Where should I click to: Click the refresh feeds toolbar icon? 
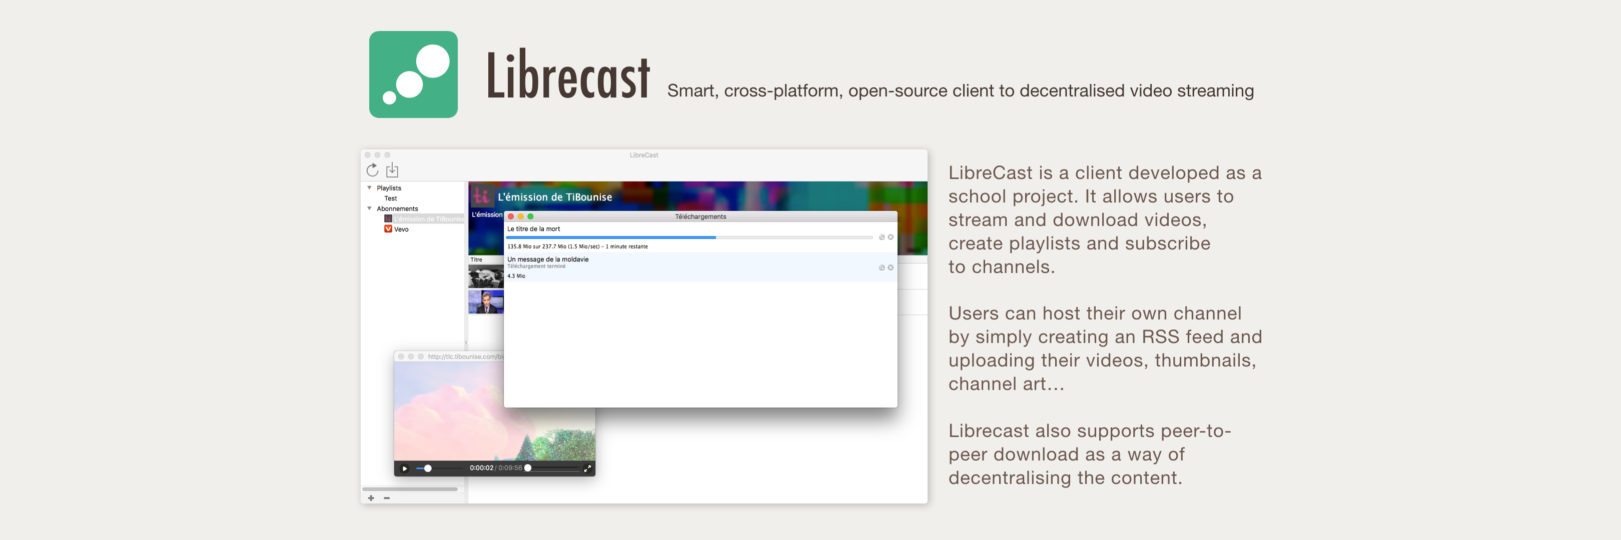(x=372, y=170)
